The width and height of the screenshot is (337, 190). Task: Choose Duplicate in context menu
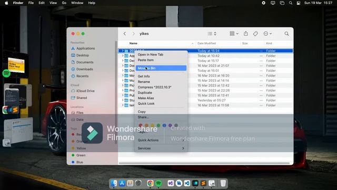(161, 93)
